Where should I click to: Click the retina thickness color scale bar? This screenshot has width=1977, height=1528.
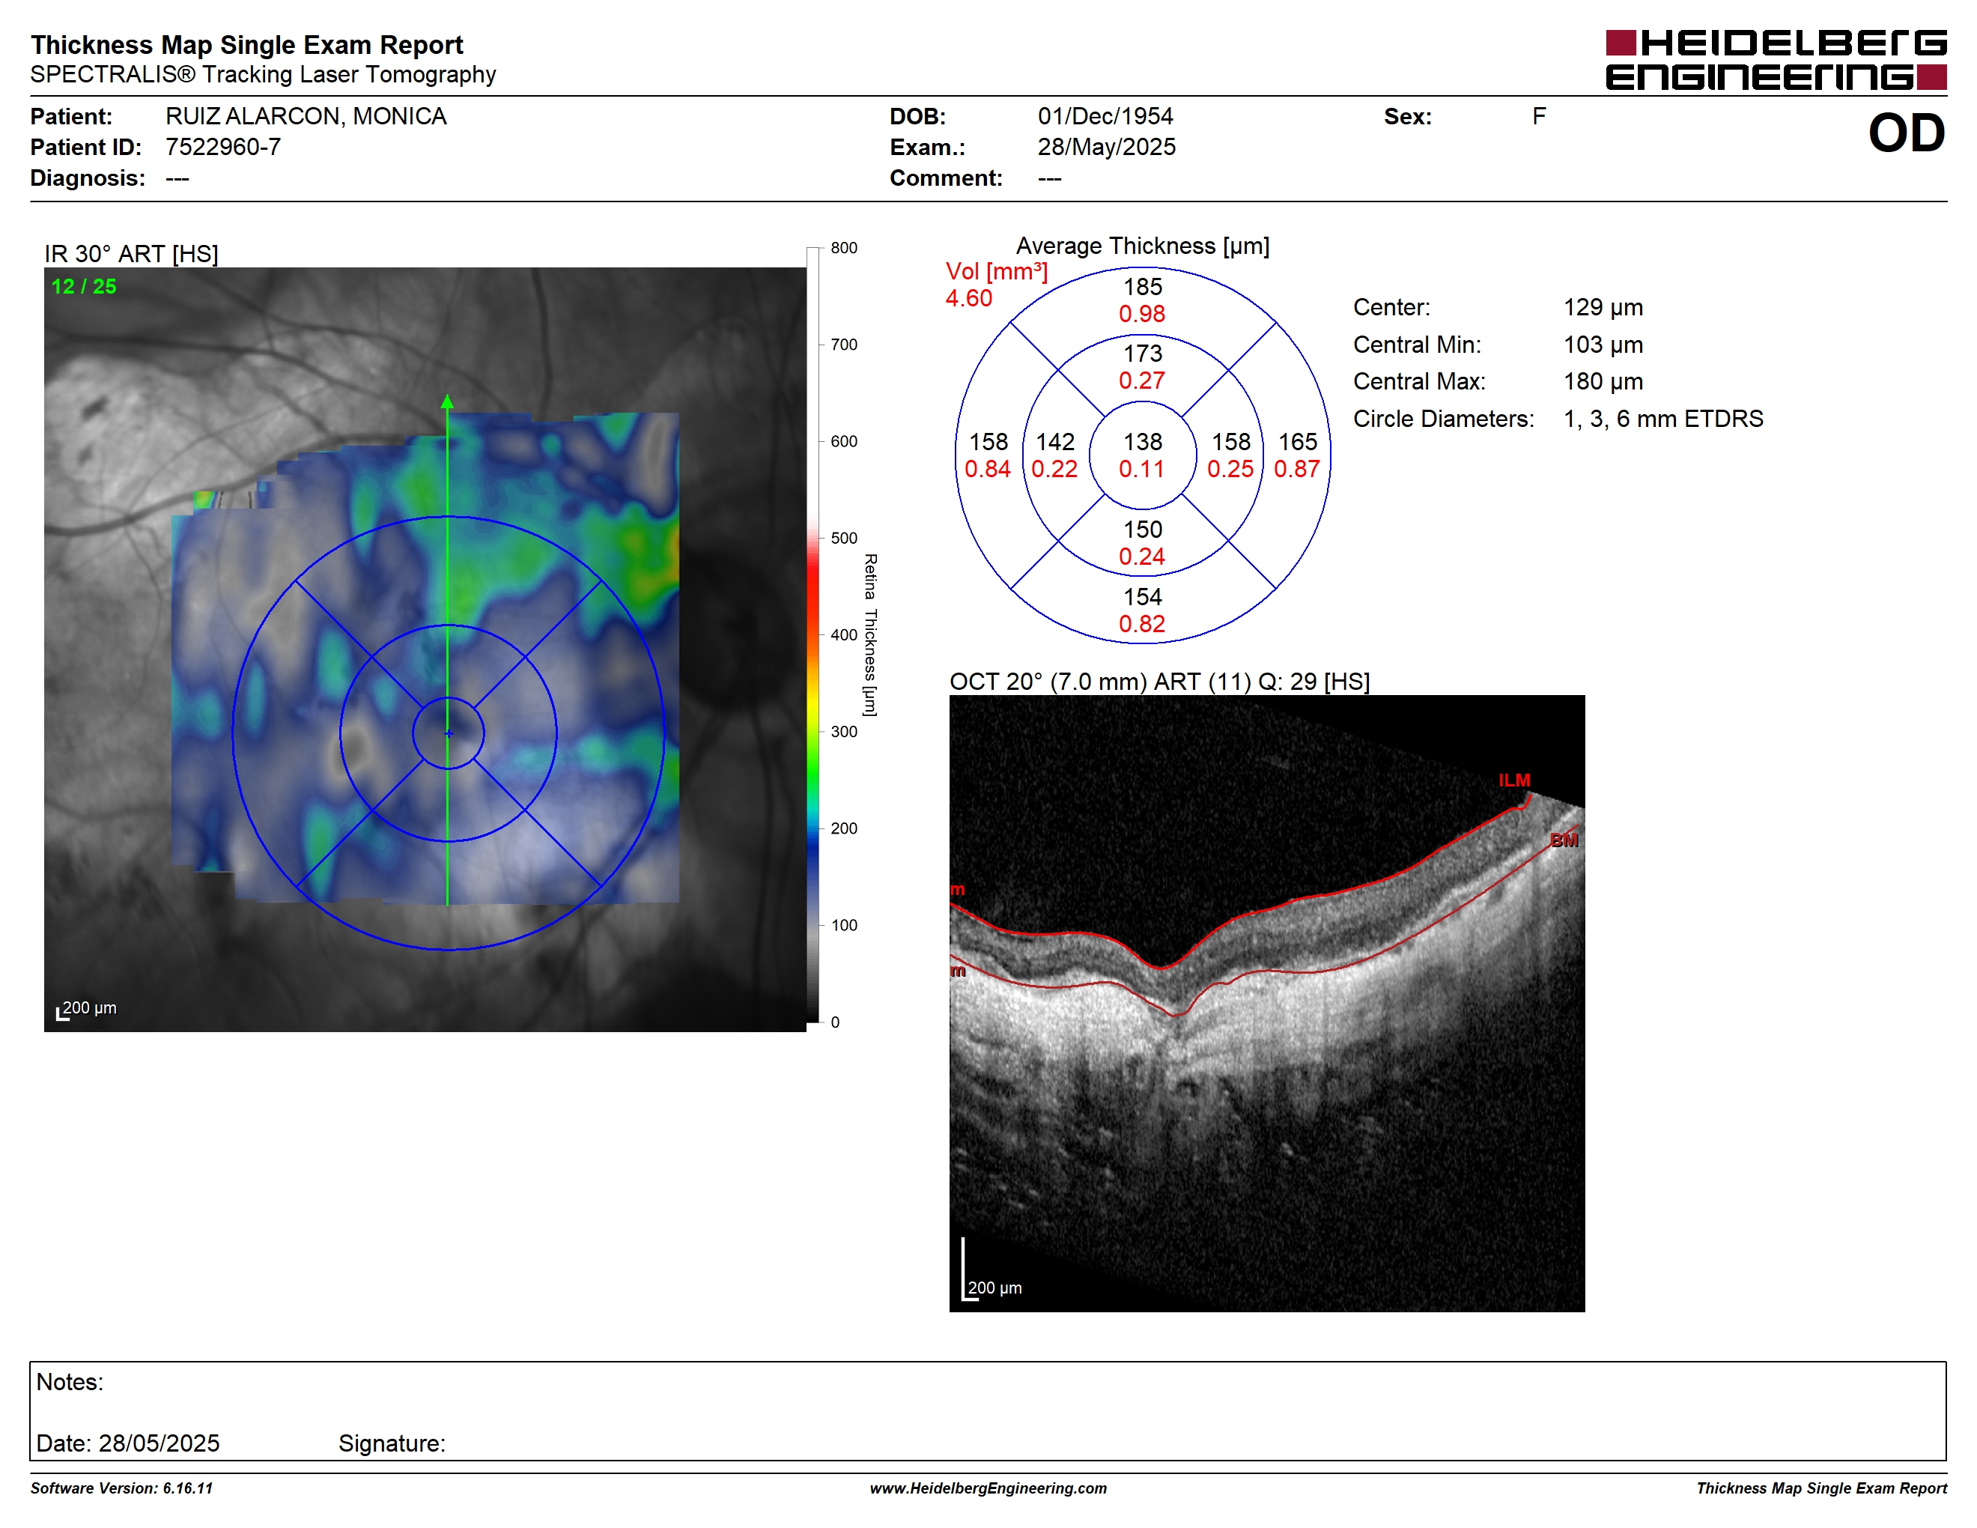click(x=813, y=634)
